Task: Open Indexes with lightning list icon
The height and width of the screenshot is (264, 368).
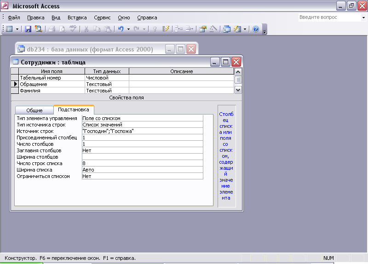Action: coord(166,29)
